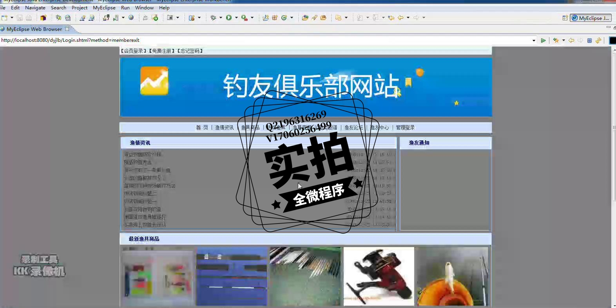Select the MyEclipse Web Browser tab
Image resolution: width=616 pixels, height=308 pixels.
[x=34, y=29]
